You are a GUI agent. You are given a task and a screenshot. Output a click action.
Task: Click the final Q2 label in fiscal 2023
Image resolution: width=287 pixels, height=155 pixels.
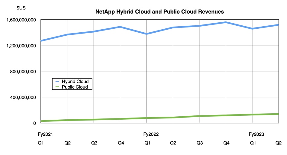tap(279, 143)
